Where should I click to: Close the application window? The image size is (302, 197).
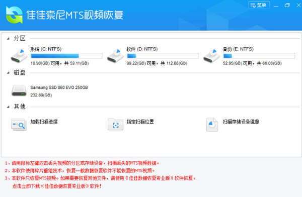coord(298,5)
